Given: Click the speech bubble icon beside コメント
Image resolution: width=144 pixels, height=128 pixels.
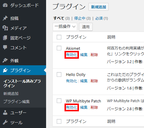Looking at the screenshot, I should pyautogui.click(x=5, y=47).
